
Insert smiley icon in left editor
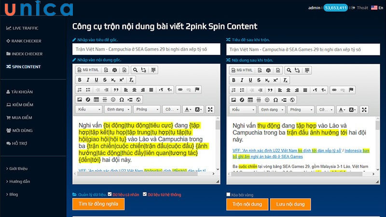113,100
